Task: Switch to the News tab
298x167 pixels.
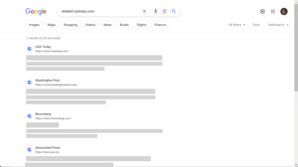Action: click(108, 25)
